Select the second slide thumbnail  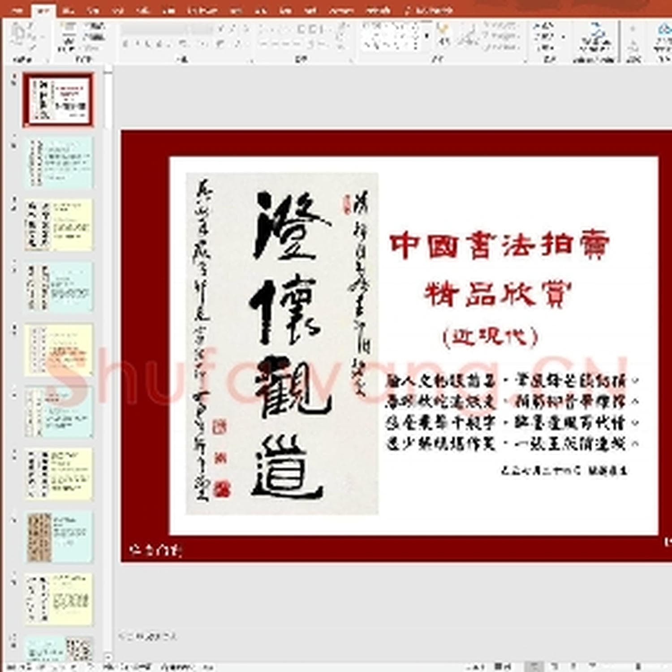59,163
